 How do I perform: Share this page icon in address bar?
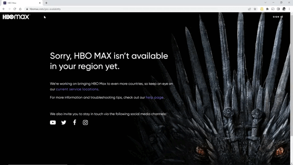(249, 9)
